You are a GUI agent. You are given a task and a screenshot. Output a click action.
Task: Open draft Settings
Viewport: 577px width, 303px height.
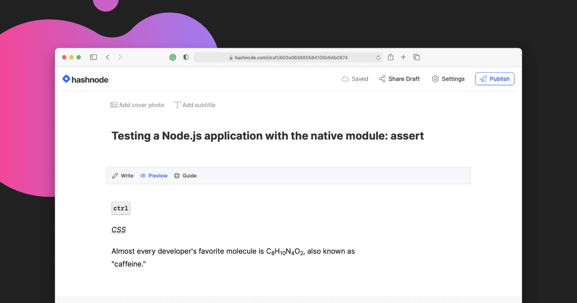pos(448,79)
